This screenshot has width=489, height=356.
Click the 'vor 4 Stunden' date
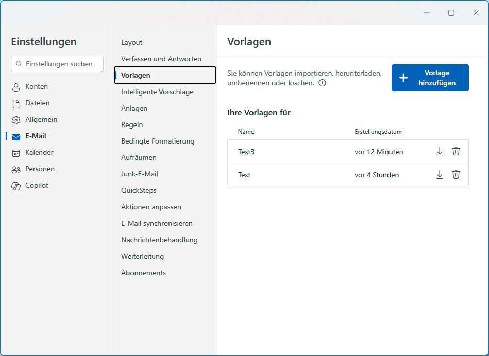377,175
